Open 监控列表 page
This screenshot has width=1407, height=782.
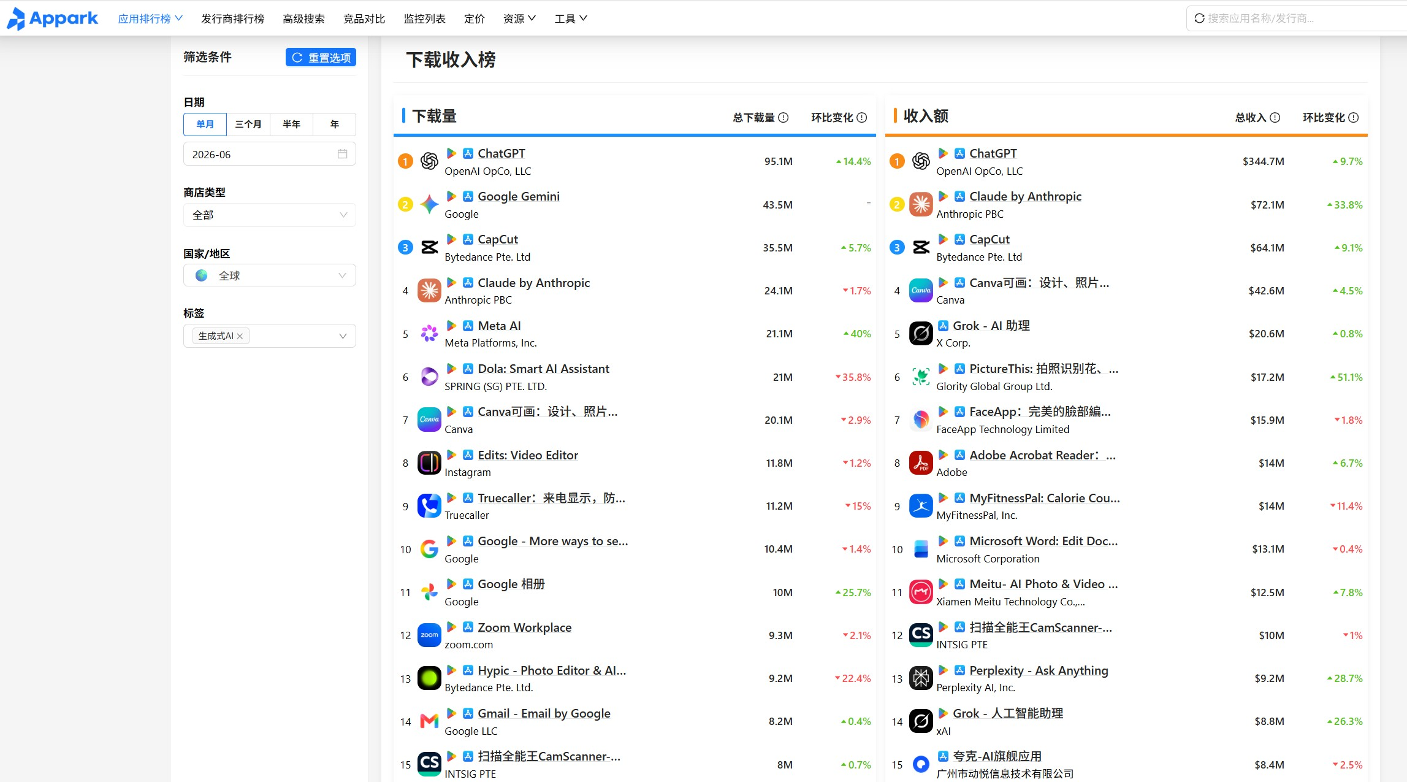click(425, 18)
